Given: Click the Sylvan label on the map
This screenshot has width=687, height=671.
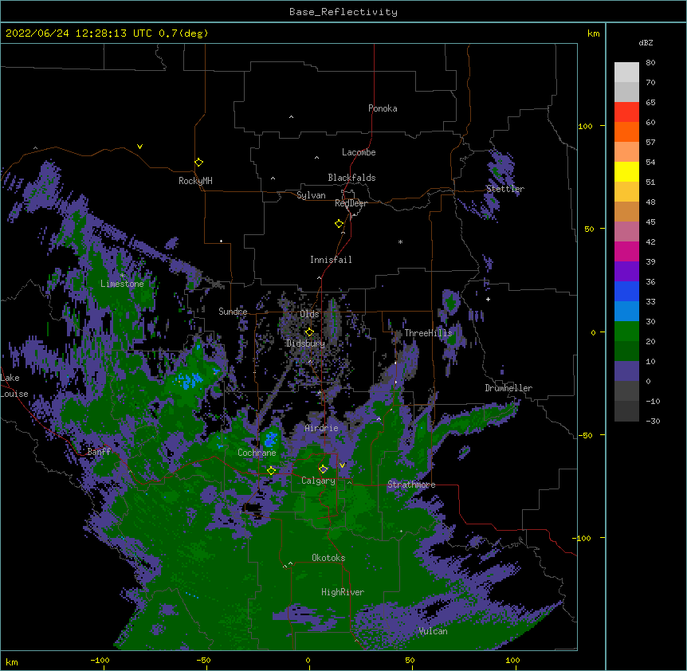Looking at the screenshot, I should click(x=311, y=195).
